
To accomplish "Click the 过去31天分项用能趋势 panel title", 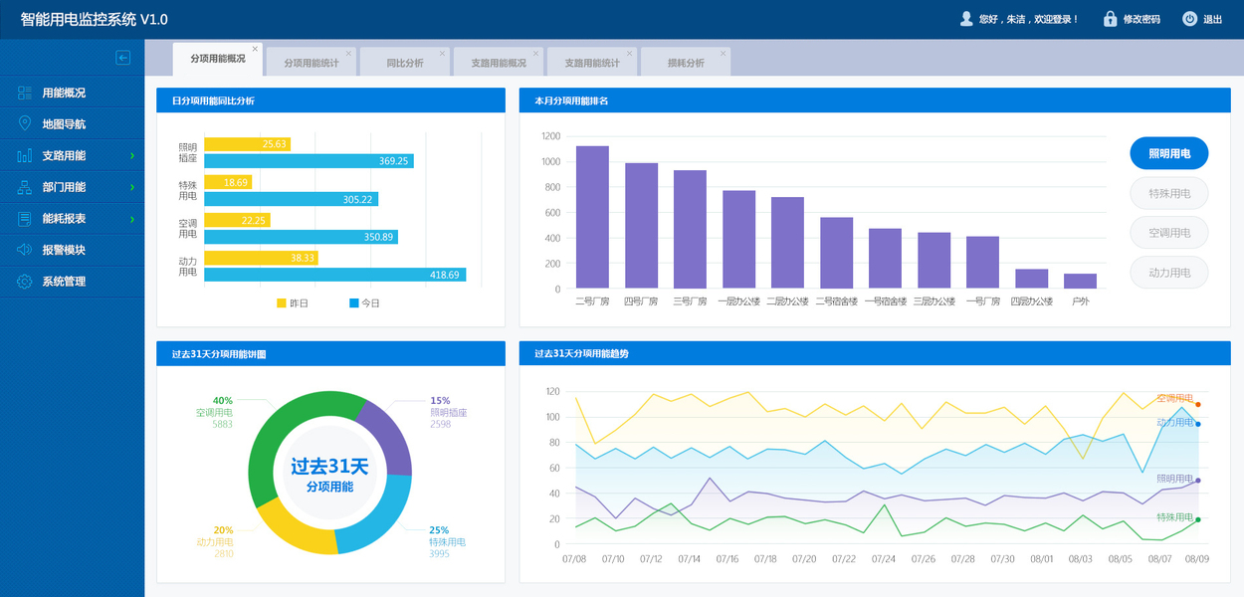I will [581, 353].
